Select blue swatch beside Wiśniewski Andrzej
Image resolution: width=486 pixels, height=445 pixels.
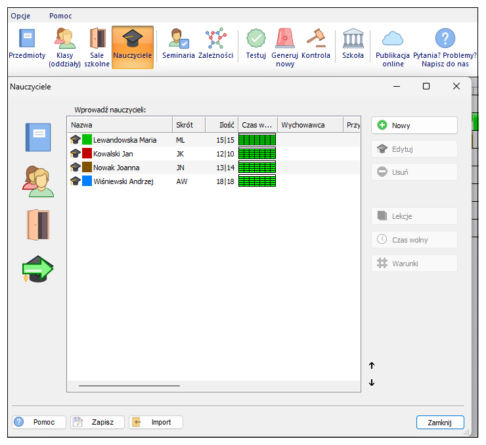click(x=87, y=181)
